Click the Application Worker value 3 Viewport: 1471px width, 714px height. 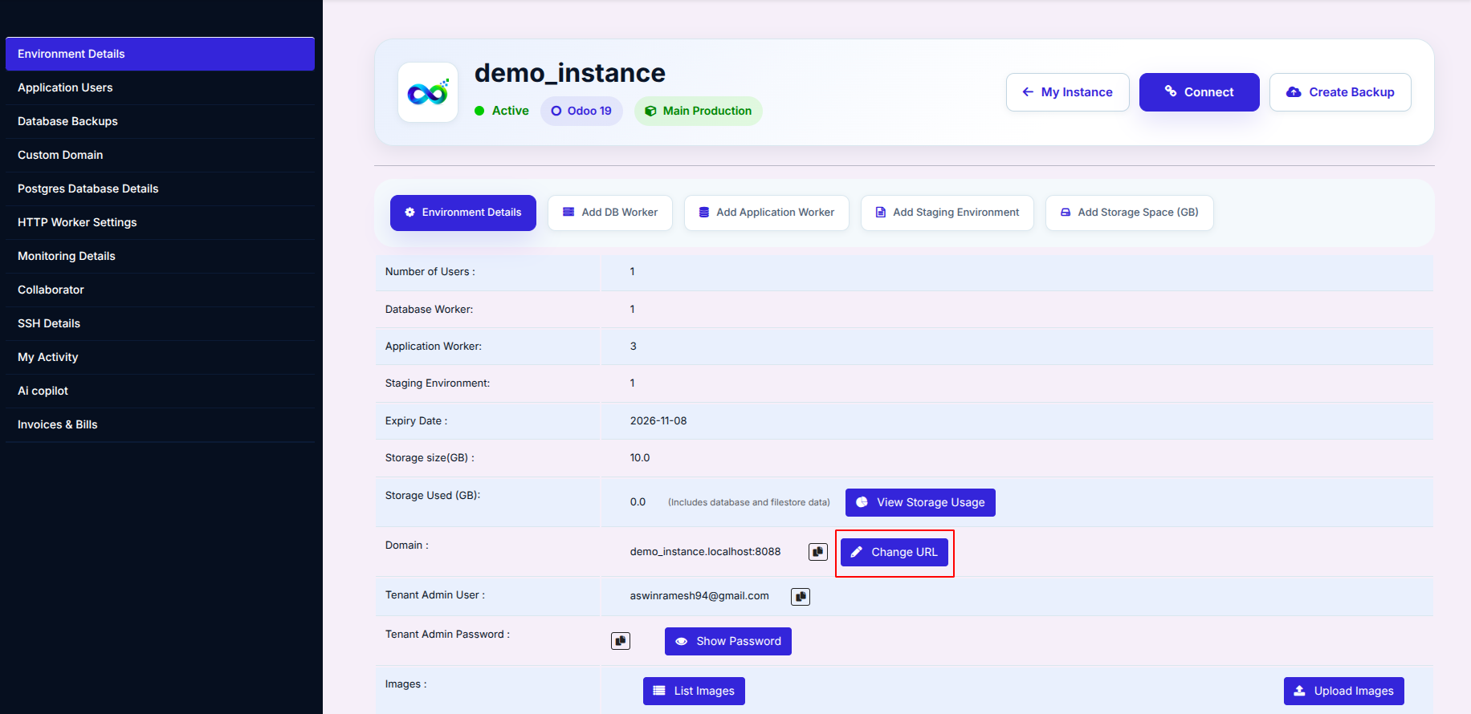[633, 346]
